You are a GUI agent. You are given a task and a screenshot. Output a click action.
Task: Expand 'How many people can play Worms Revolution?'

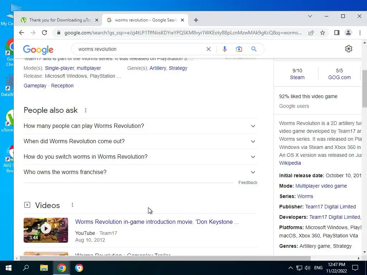click(x=140, y=126)
